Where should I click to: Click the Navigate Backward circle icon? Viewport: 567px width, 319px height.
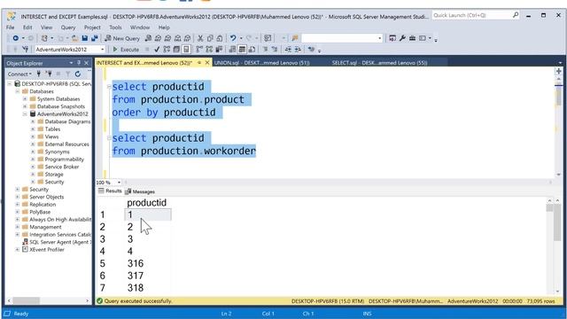16,38
